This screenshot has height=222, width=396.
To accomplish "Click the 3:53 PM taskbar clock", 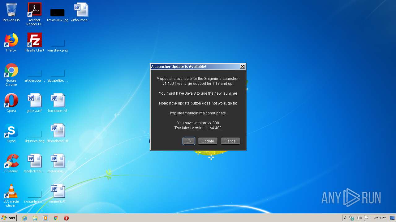I will click(x=380, y=218).
